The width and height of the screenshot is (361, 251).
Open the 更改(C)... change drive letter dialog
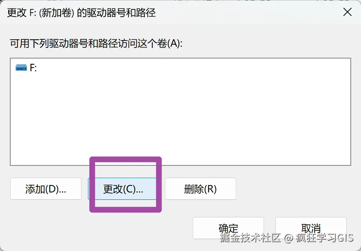click(122, 189)
